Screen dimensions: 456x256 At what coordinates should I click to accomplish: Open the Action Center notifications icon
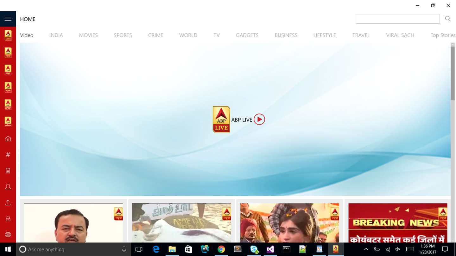click(x=445, y=249)
